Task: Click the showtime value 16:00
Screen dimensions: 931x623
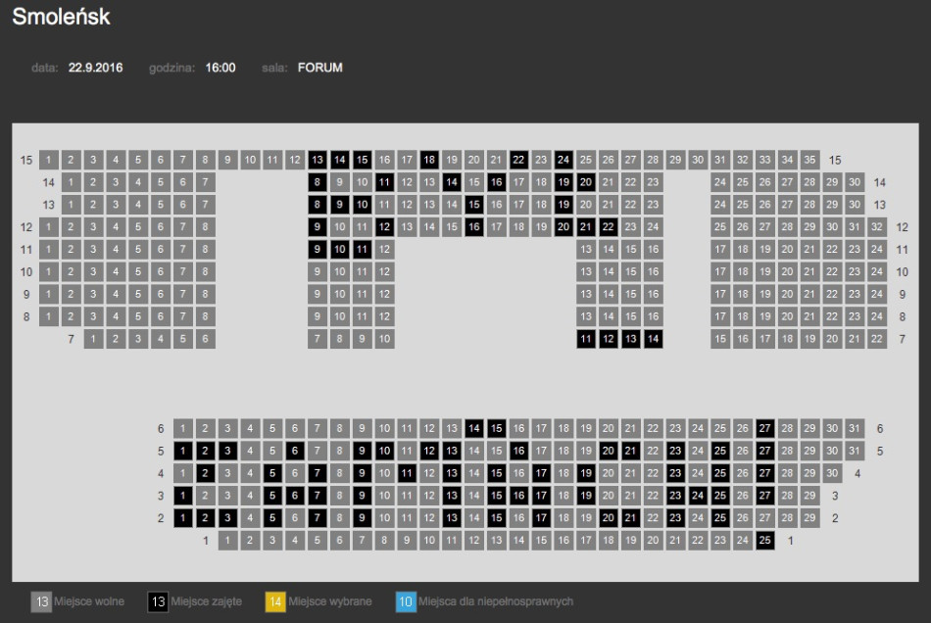Action: (220, 68)
